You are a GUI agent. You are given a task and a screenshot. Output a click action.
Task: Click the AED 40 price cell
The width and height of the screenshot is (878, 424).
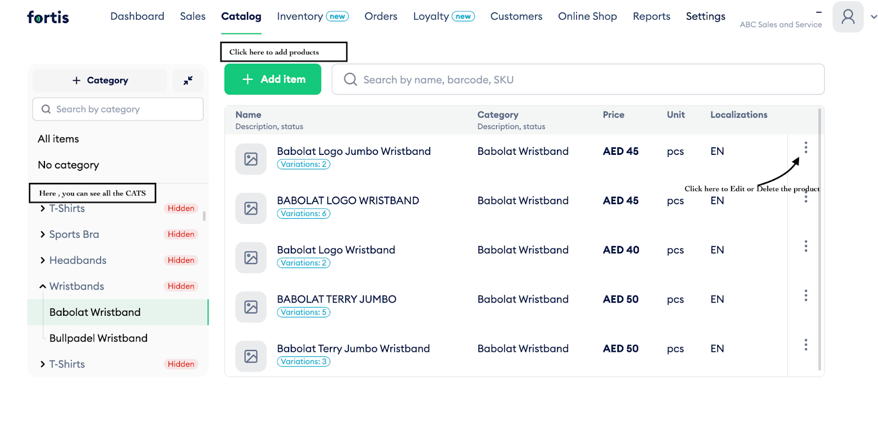point(621,250)
